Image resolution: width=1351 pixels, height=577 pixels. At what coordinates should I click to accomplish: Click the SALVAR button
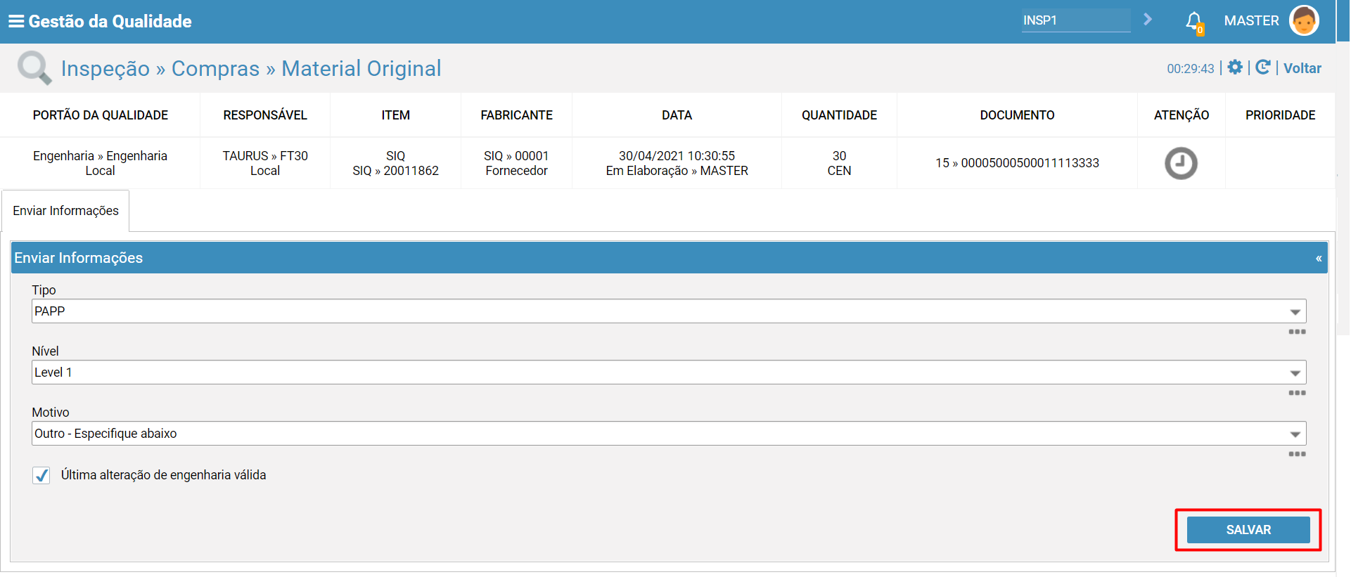point(1248,530)
